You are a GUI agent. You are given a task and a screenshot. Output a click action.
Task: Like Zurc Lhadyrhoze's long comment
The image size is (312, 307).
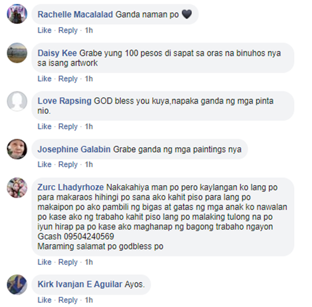45,262
